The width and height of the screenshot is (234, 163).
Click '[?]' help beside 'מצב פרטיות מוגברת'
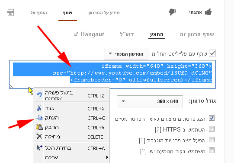(142, 140)
